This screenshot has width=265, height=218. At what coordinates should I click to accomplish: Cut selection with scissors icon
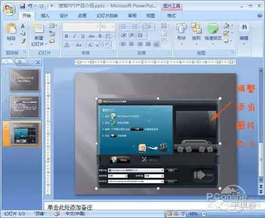(x=23, y=26)
